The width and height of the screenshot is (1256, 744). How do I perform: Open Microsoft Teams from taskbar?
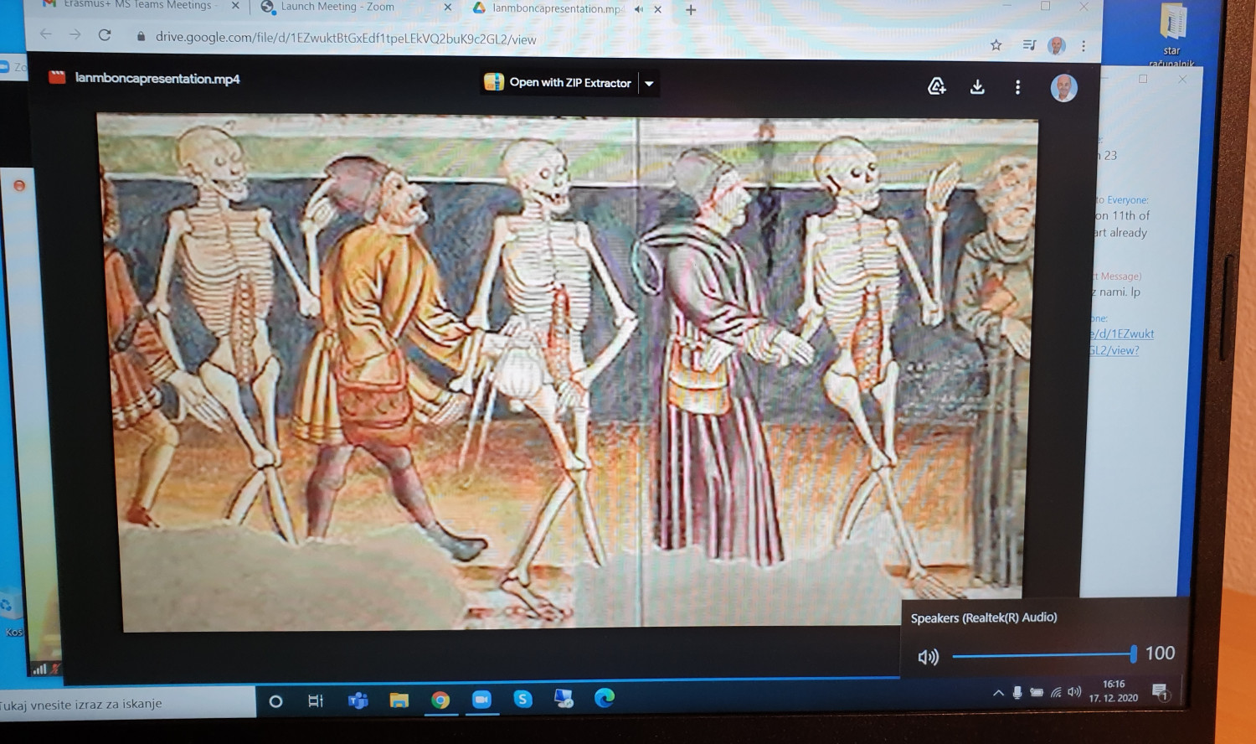pos(358,700)
